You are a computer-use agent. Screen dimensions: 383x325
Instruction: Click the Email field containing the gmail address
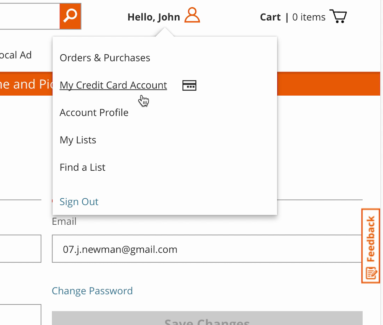pyautogui.click(x=207, y=249)
